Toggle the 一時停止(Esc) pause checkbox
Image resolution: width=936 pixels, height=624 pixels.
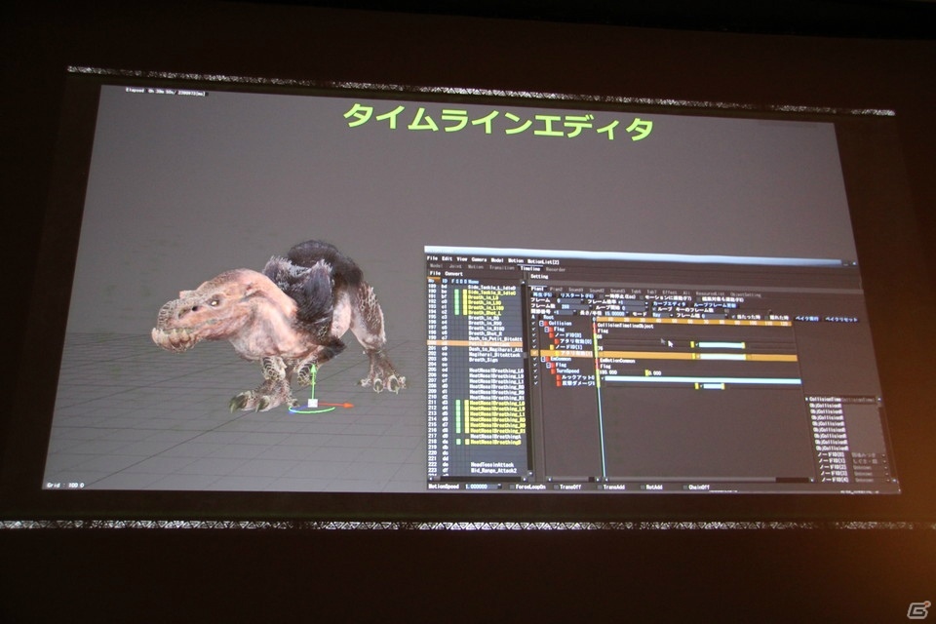point(602,296)
